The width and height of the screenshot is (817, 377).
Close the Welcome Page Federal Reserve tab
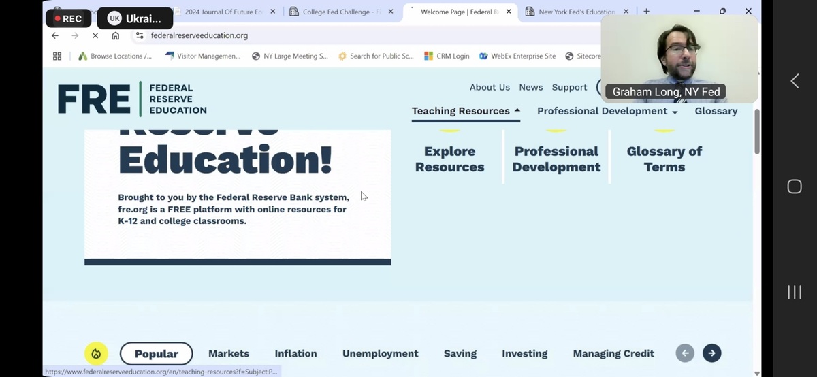(x=509, y=12)
